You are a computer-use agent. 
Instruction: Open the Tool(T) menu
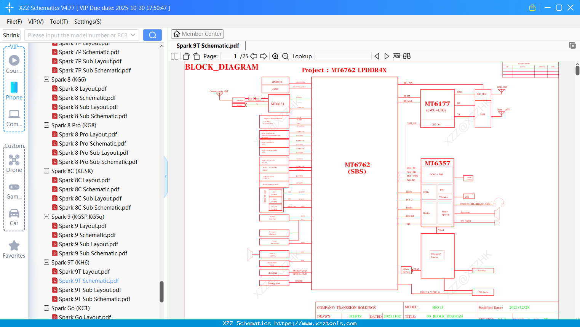59,22
